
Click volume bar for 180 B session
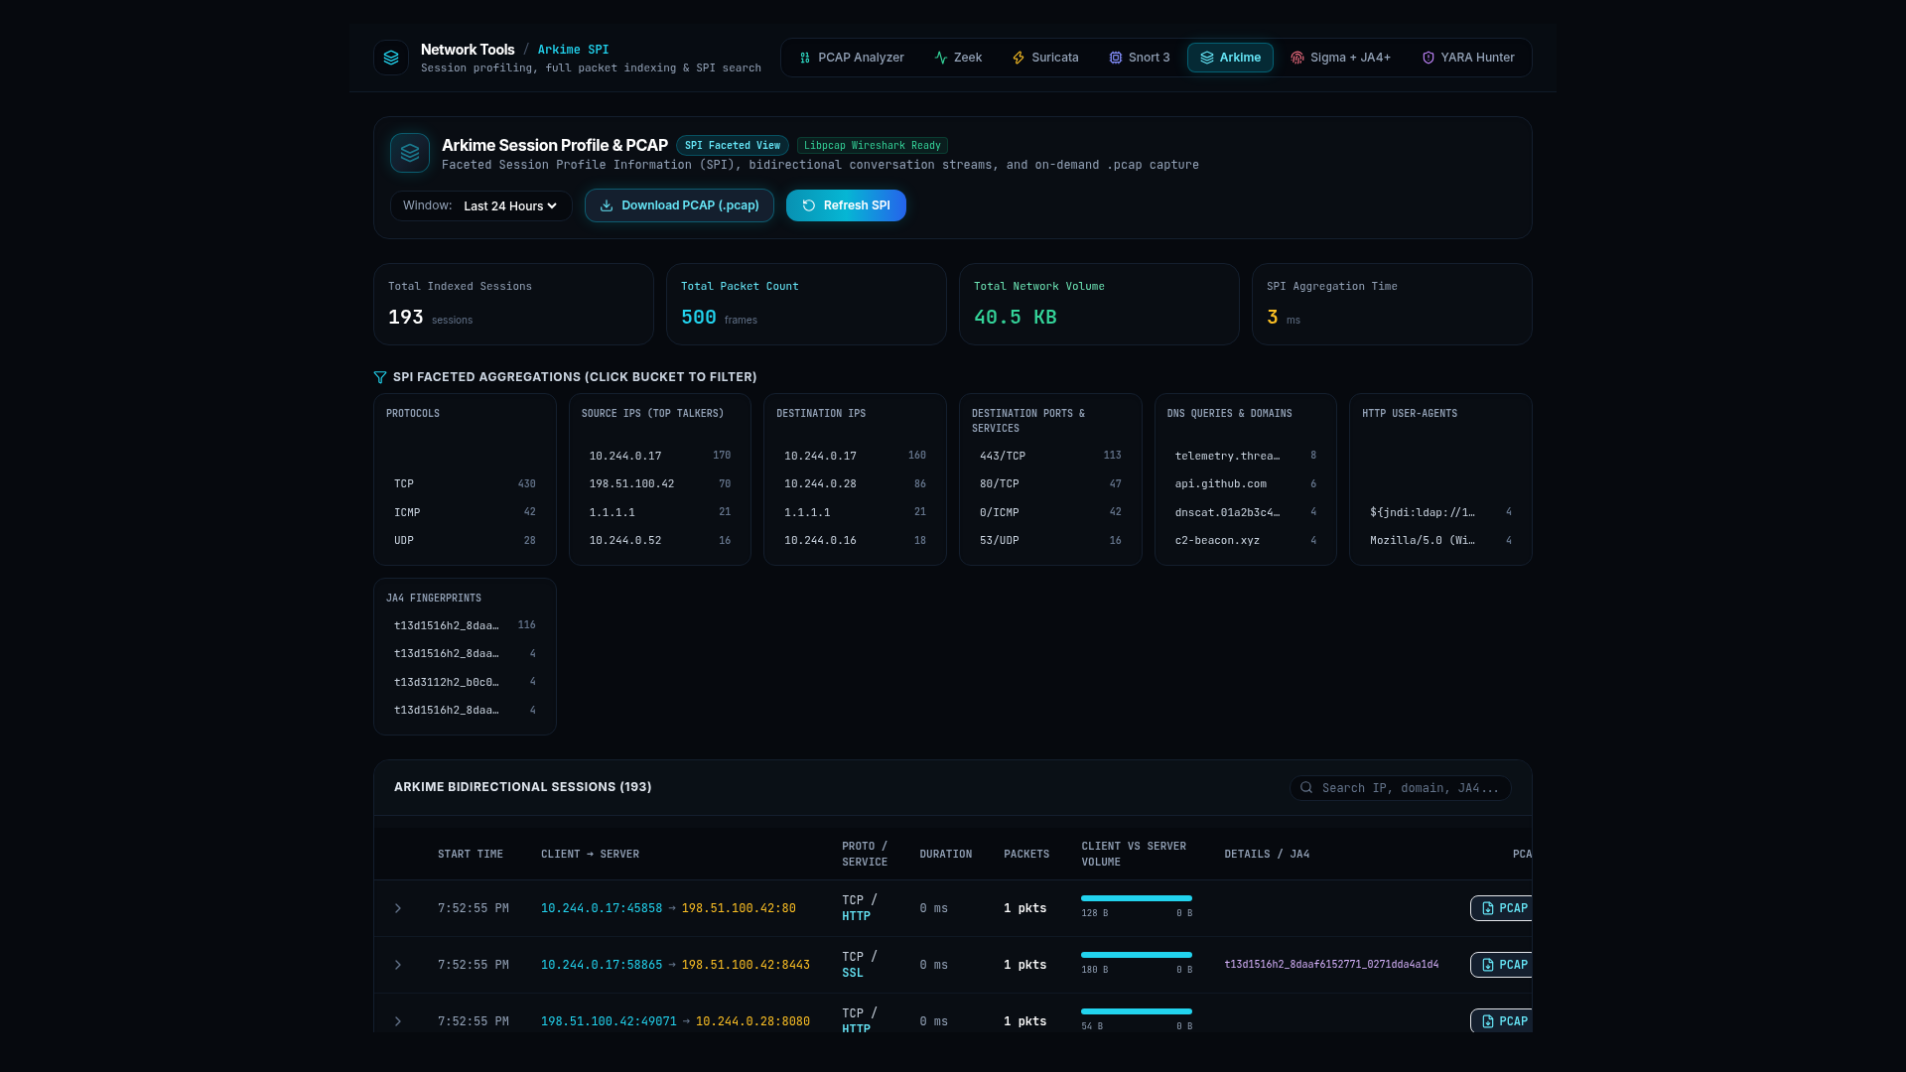coord(1137,955)
